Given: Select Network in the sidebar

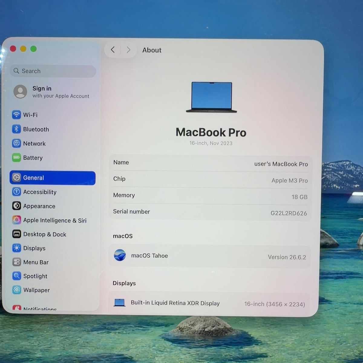Looking at the screenshot, I should (52, 143).
